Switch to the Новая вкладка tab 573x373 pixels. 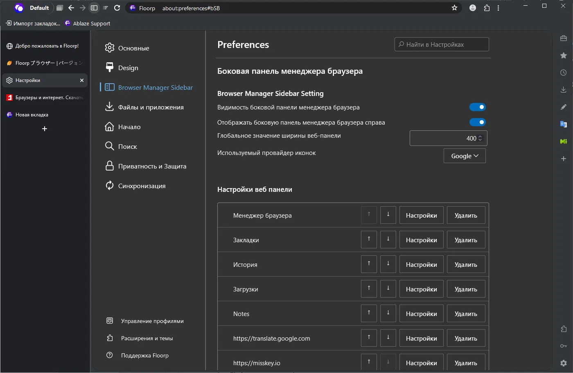[32, 115]
